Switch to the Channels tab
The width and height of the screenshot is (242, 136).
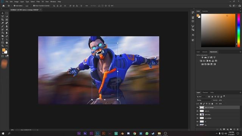(x=205, y=93)
